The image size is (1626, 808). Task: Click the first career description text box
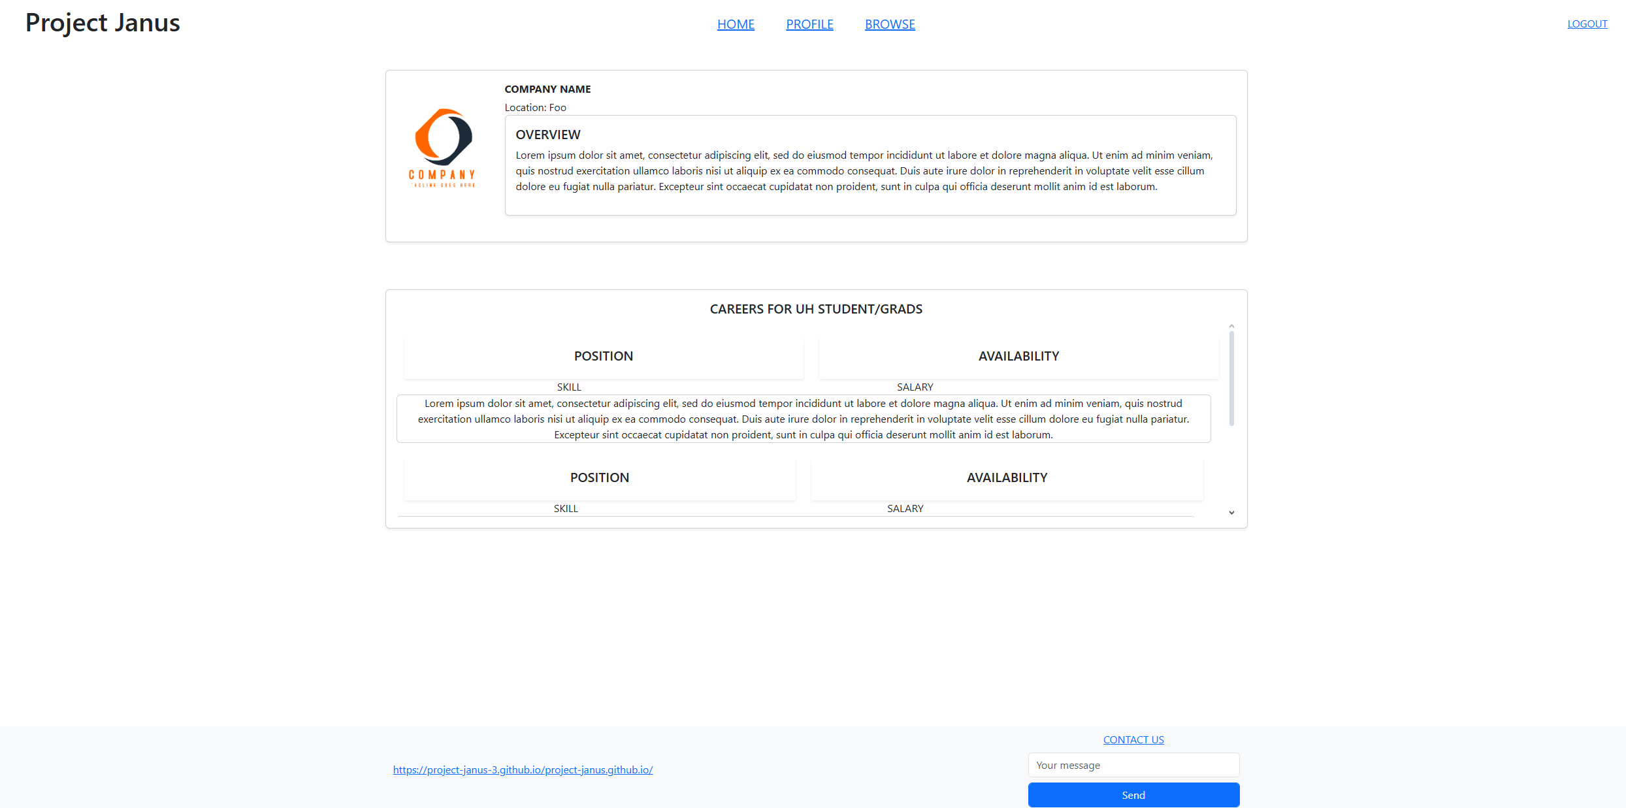point(803,419)
